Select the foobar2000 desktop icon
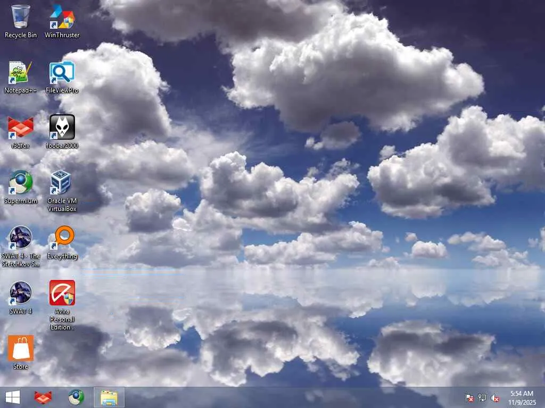The height and width of the screenshot is (408, 545). (62, 132)
